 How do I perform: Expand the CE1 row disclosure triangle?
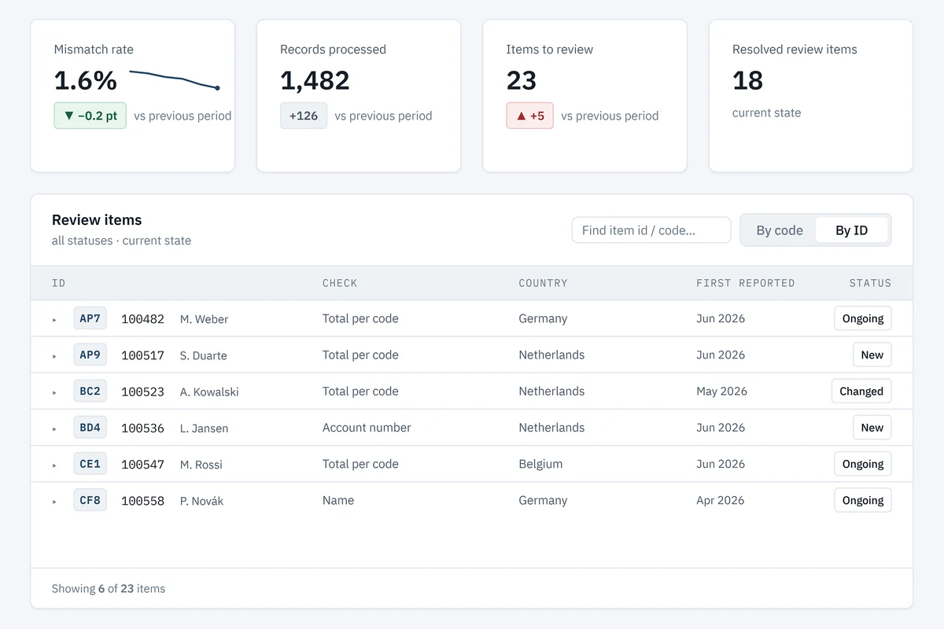[54, 465]
